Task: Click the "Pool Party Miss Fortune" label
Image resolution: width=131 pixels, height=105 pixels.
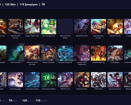Action: point(98,37)
